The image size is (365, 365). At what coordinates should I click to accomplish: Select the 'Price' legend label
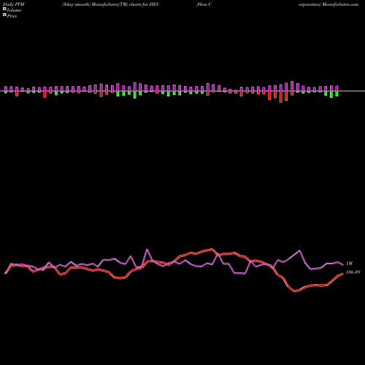pos(12,16)
